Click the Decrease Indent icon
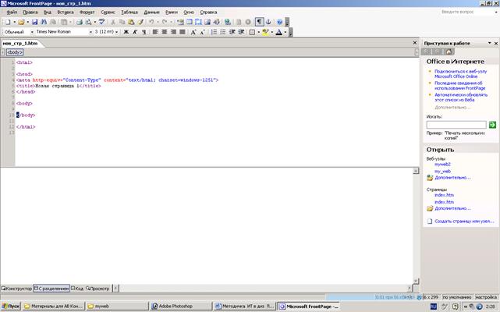This screenshot has width=500, height=312. coord(232,32)
